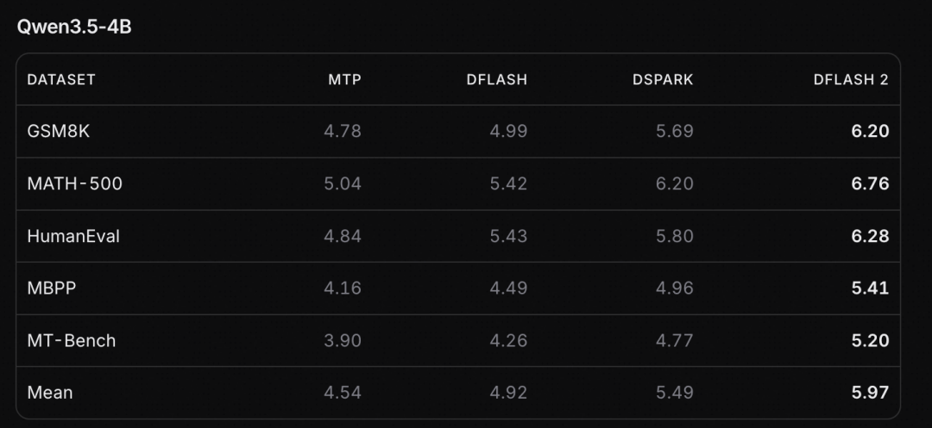Image resolution: width=932 pixels, height=428 pixels.
Task: Click the Qwen3.5-4B table title
Action: click(73, 28)
